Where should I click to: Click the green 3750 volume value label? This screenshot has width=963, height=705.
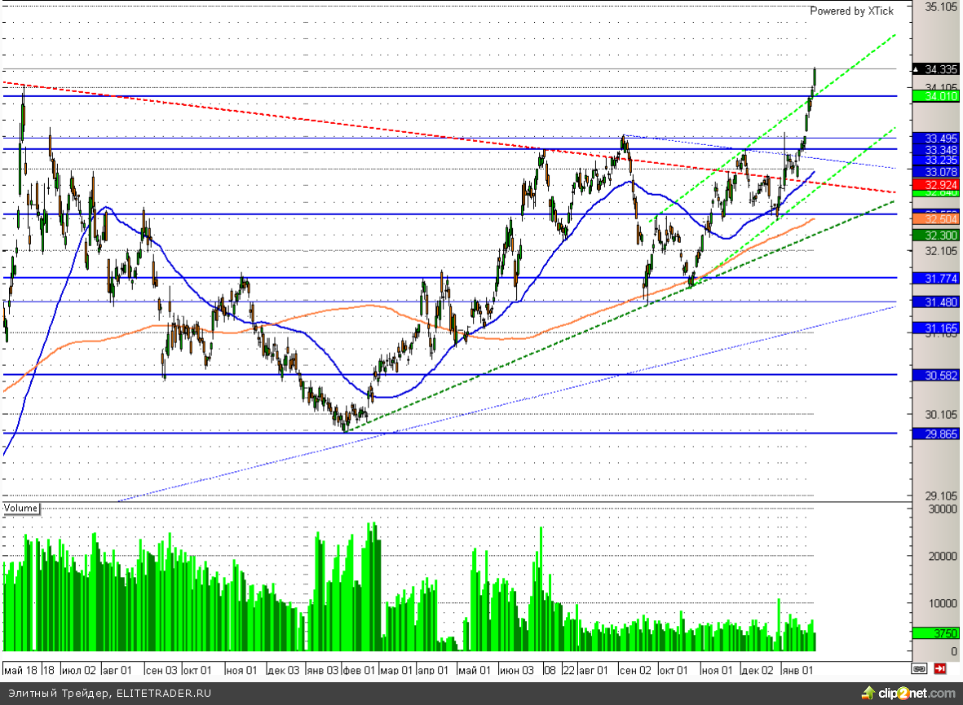pos(935,633)
